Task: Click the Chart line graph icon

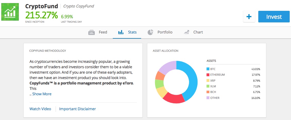Action: (x=186, y=32)
